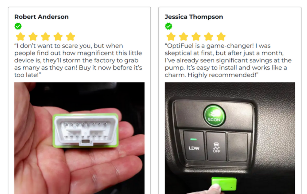
Task: Click the third star in Jessica Thompson's rating
Action: coord(196,37)
